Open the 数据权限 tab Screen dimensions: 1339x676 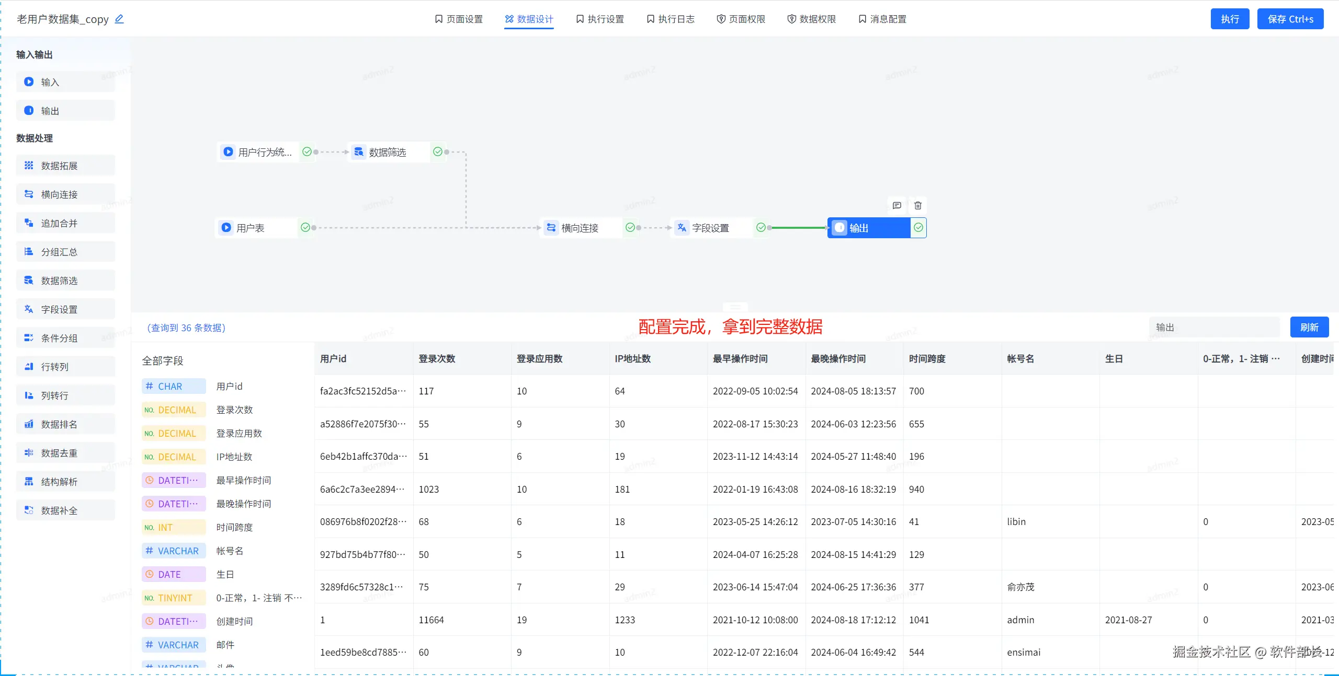pyautogui.click(x=812, y=19)
